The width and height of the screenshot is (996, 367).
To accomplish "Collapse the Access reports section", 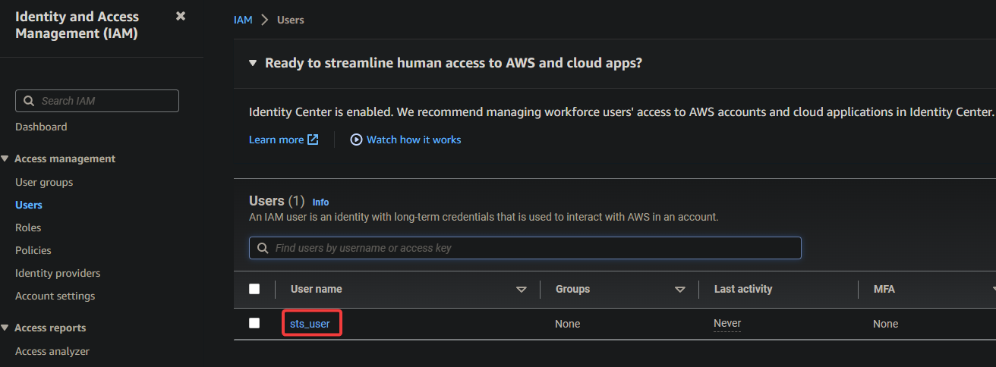I will click(x=5, y=328).
